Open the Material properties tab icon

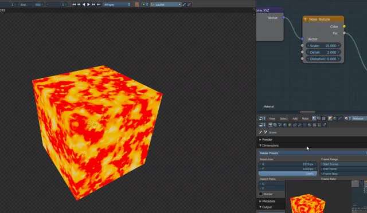click(x=310, y=125)
